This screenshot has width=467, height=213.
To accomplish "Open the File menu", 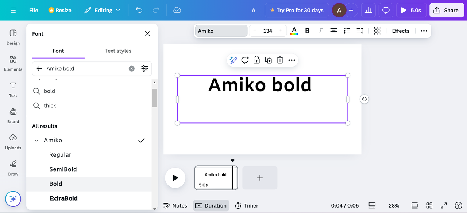I will (x=34, y=10).
